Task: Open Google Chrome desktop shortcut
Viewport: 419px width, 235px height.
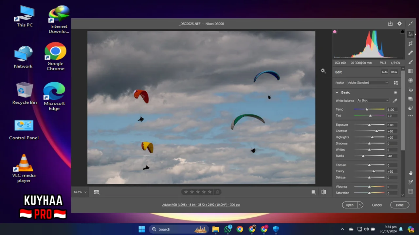Action: click(x=55, y=56)
